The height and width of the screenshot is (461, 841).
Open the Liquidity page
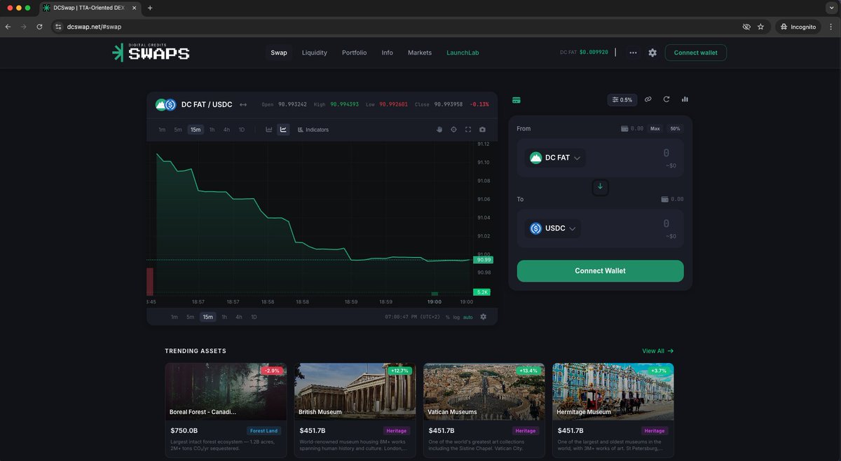point(315,53)
